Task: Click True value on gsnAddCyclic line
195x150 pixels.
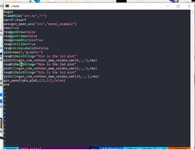Action: pos(39,40)
